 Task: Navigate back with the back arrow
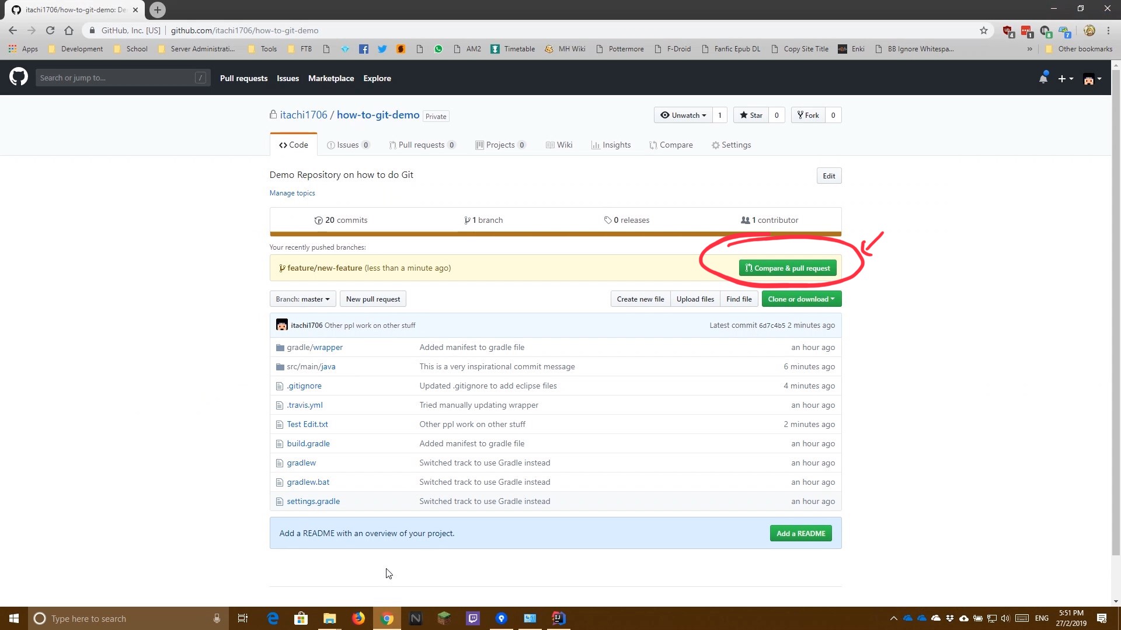13,30
